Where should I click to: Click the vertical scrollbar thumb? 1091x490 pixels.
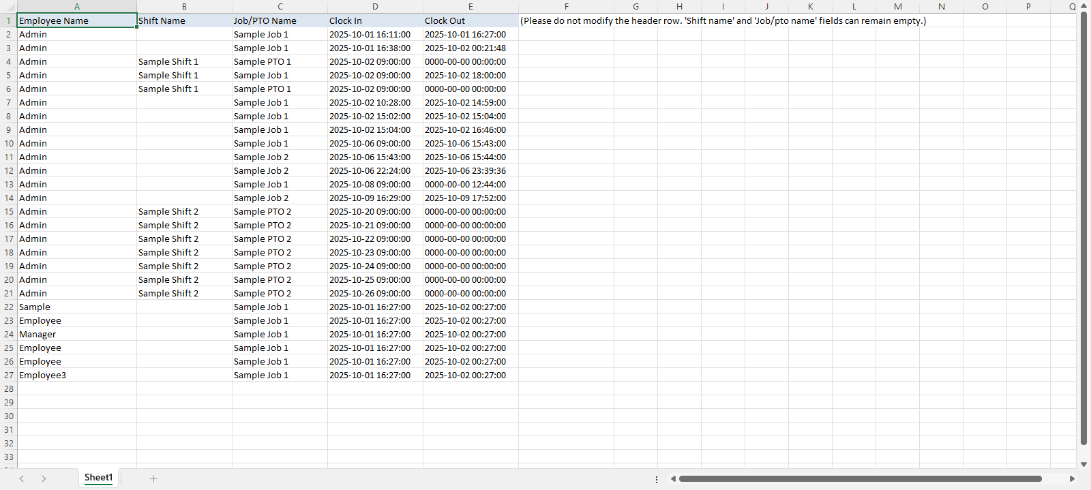tap(1083, 225)
